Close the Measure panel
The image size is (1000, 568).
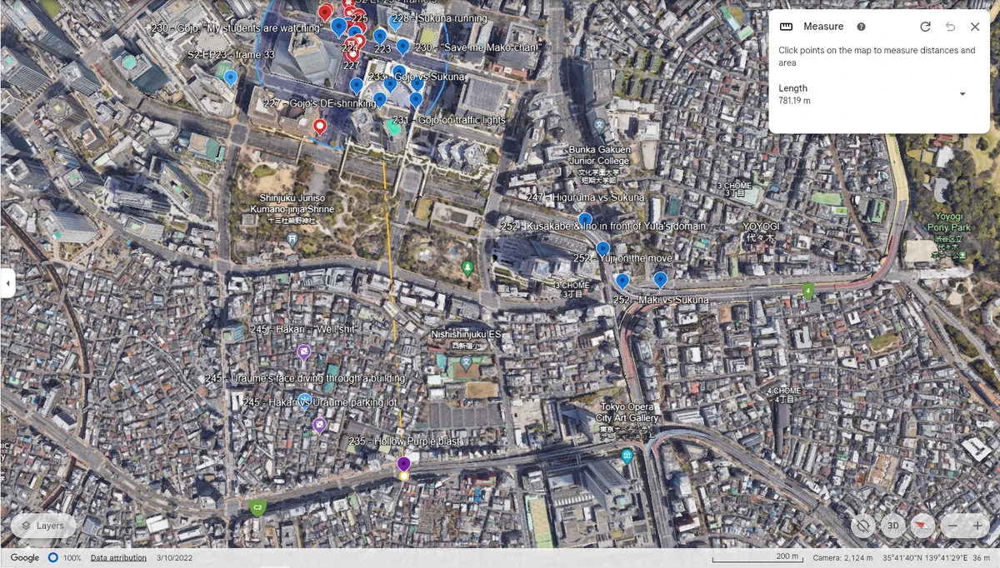975,27
